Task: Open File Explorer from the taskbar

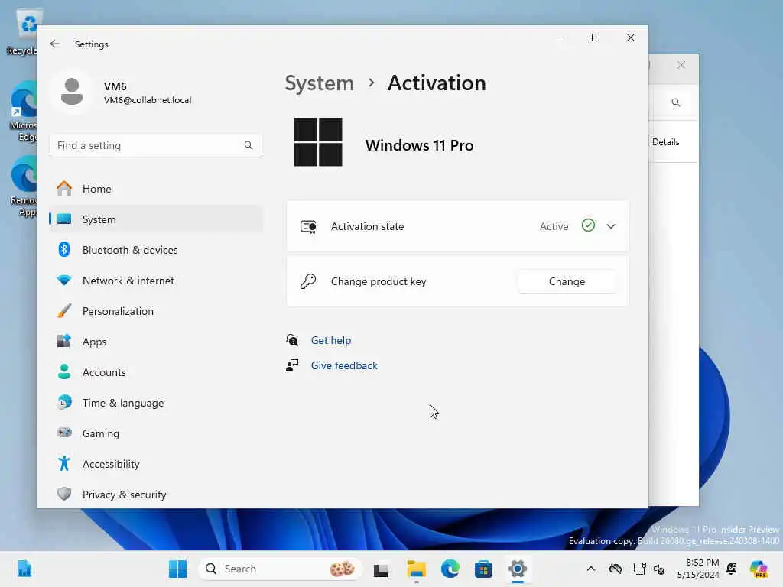Action: pos(416,569)
